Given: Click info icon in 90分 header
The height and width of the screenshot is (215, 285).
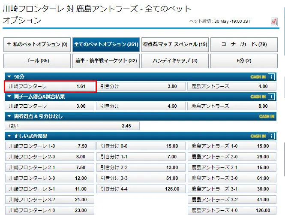Looking at the screenshot, I should [x=271, y=77].
